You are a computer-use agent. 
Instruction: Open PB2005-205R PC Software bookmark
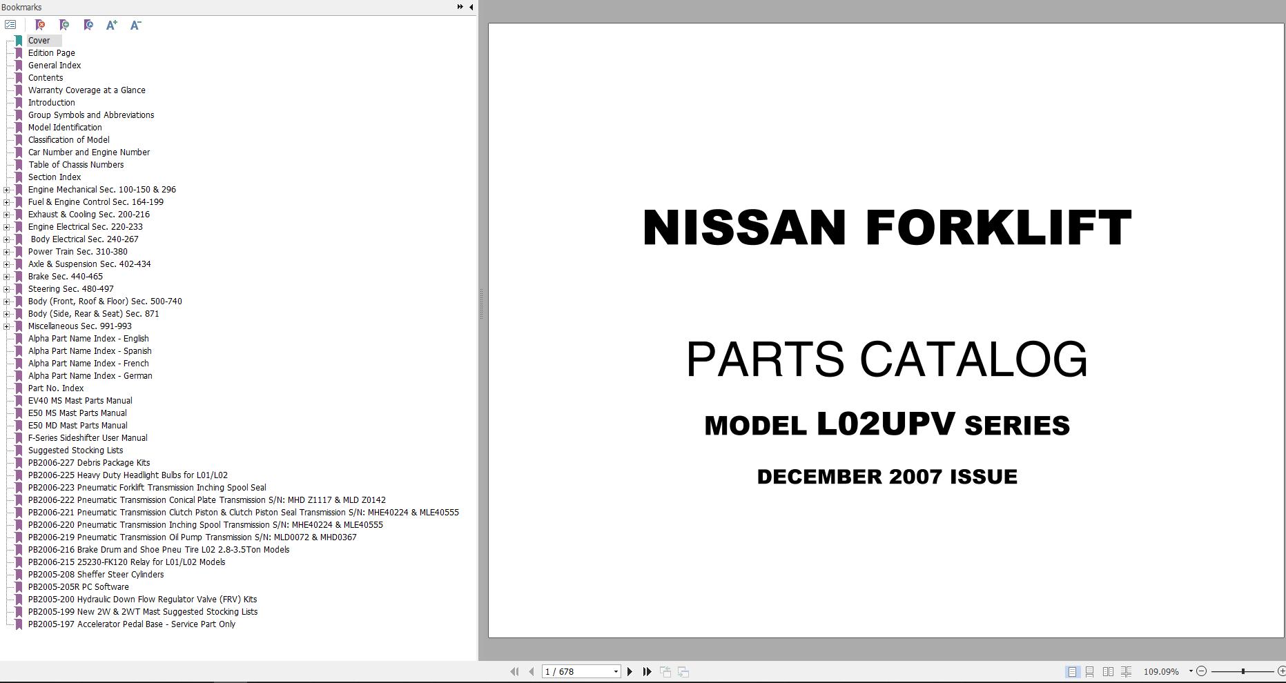[79, 587]
